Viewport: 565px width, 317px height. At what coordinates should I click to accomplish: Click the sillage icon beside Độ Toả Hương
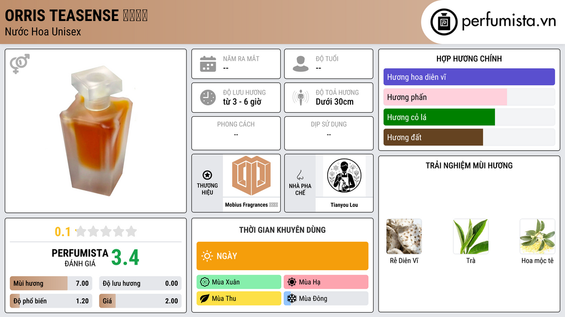(301, 97)
